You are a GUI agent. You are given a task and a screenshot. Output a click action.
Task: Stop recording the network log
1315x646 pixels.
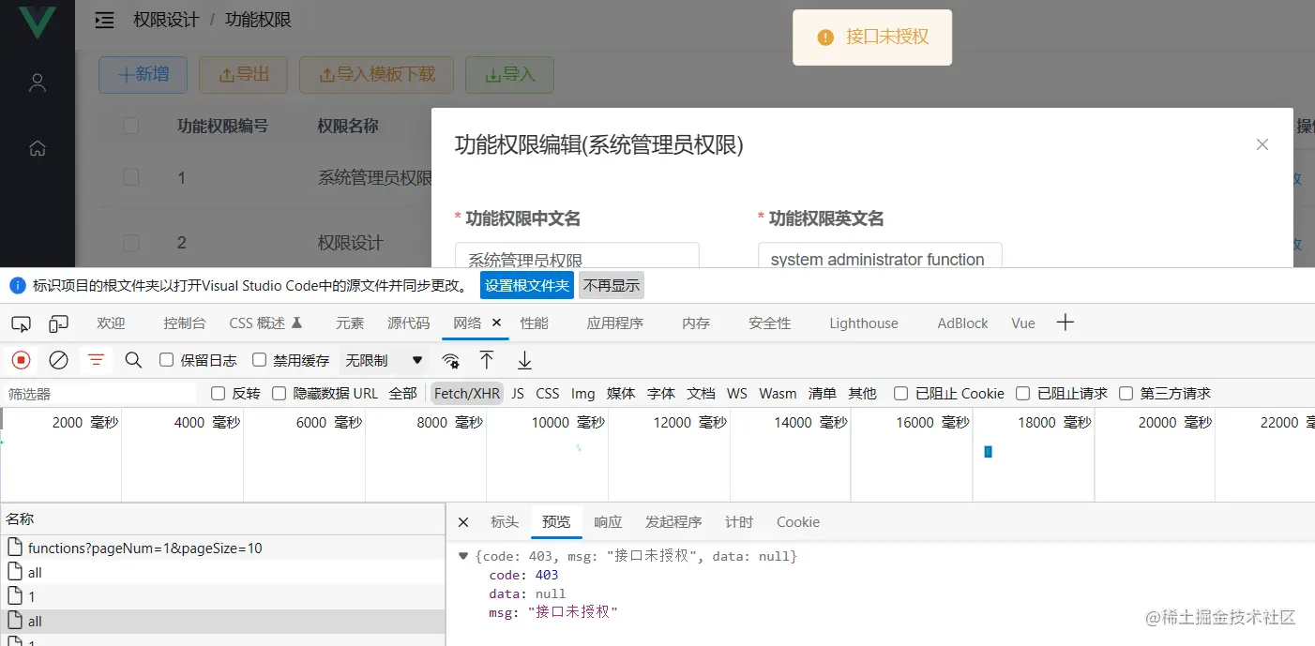21,360
